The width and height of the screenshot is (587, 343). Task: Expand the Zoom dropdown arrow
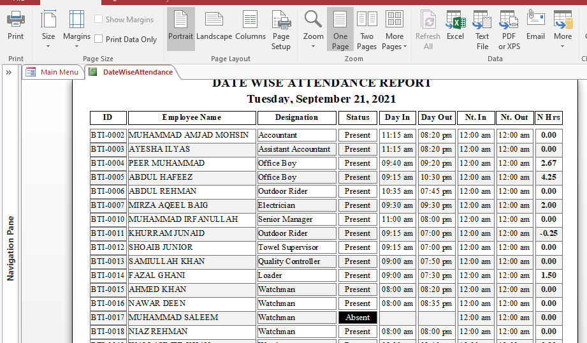coord(314,47)
